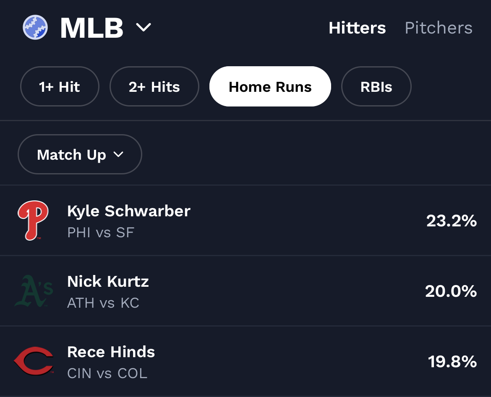Select the 1+ Hit filter

(60, 87)
